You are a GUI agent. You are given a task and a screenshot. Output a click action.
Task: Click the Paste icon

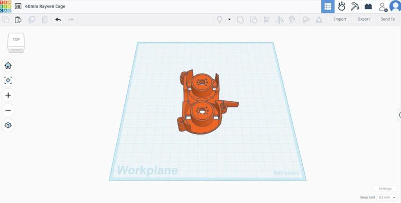coord(18,20)
